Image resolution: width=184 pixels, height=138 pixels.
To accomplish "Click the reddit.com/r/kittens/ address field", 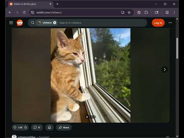I will coord(49,12).
